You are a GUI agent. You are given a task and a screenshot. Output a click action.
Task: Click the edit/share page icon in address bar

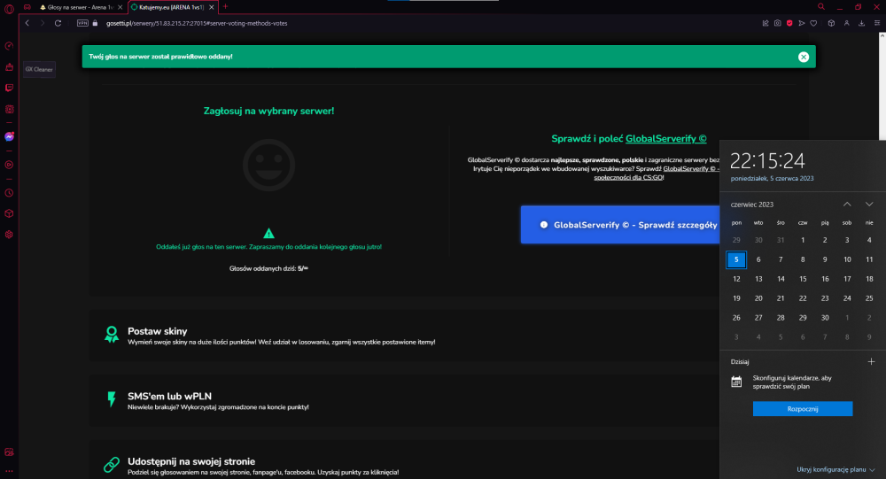coord(766,23)
